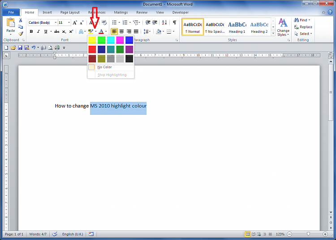Pick the bright green highlight swatch

(x=101, y=40)
